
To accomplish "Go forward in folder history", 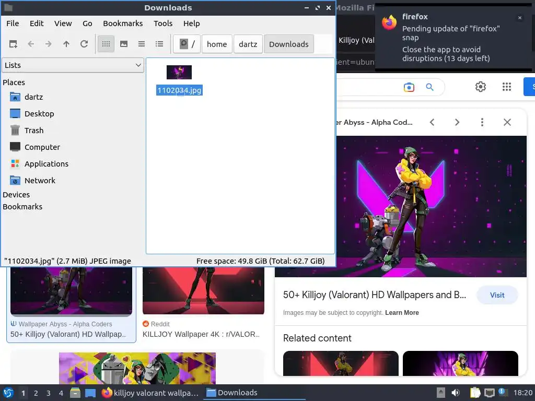I will (x=49, y=44).
